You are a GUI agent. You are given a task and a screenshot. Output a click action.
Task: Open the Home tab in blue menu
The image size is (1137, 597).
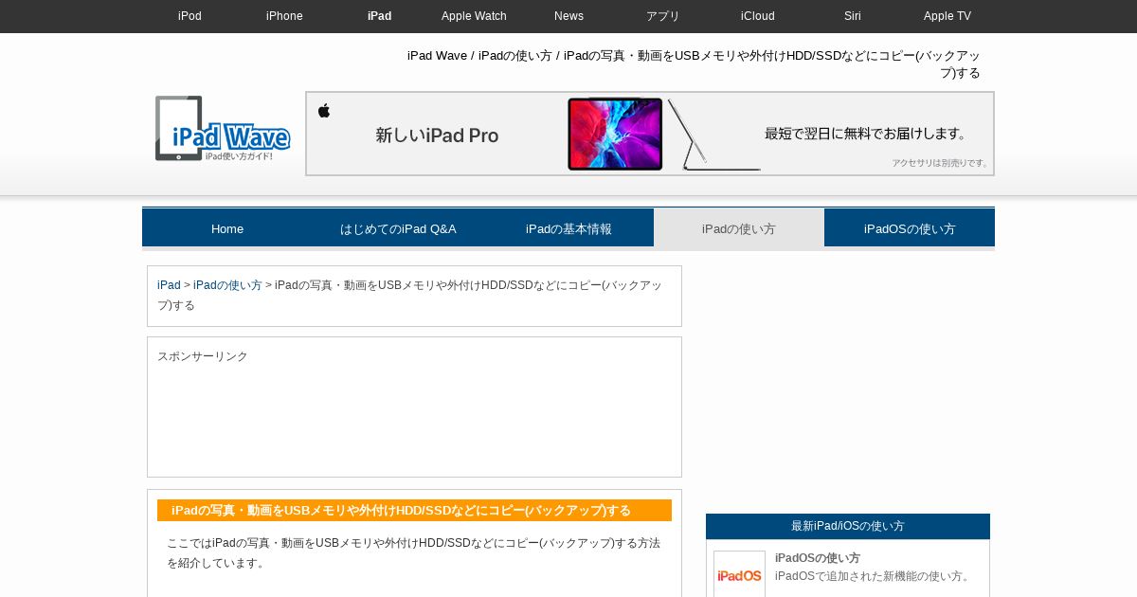point(227,228)
